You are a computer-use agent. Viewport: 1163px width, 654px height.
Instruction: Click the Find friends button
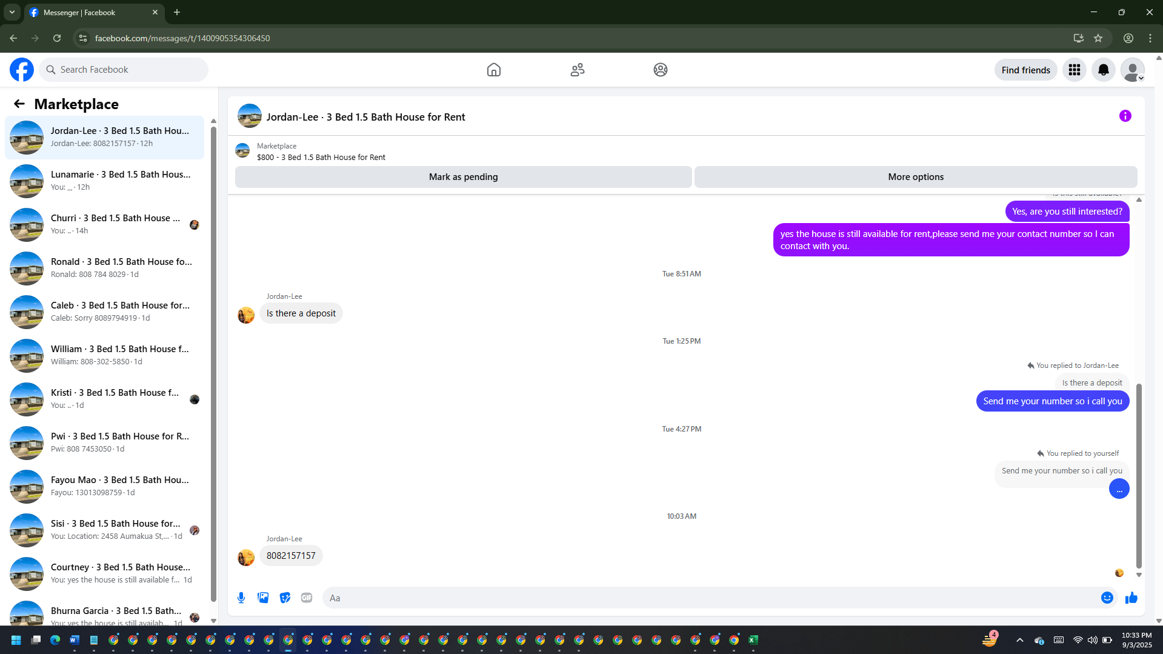1026,70
